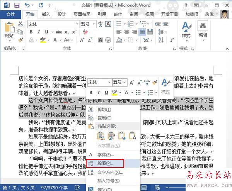Click user account name 胡俊

tap(209, 14)
